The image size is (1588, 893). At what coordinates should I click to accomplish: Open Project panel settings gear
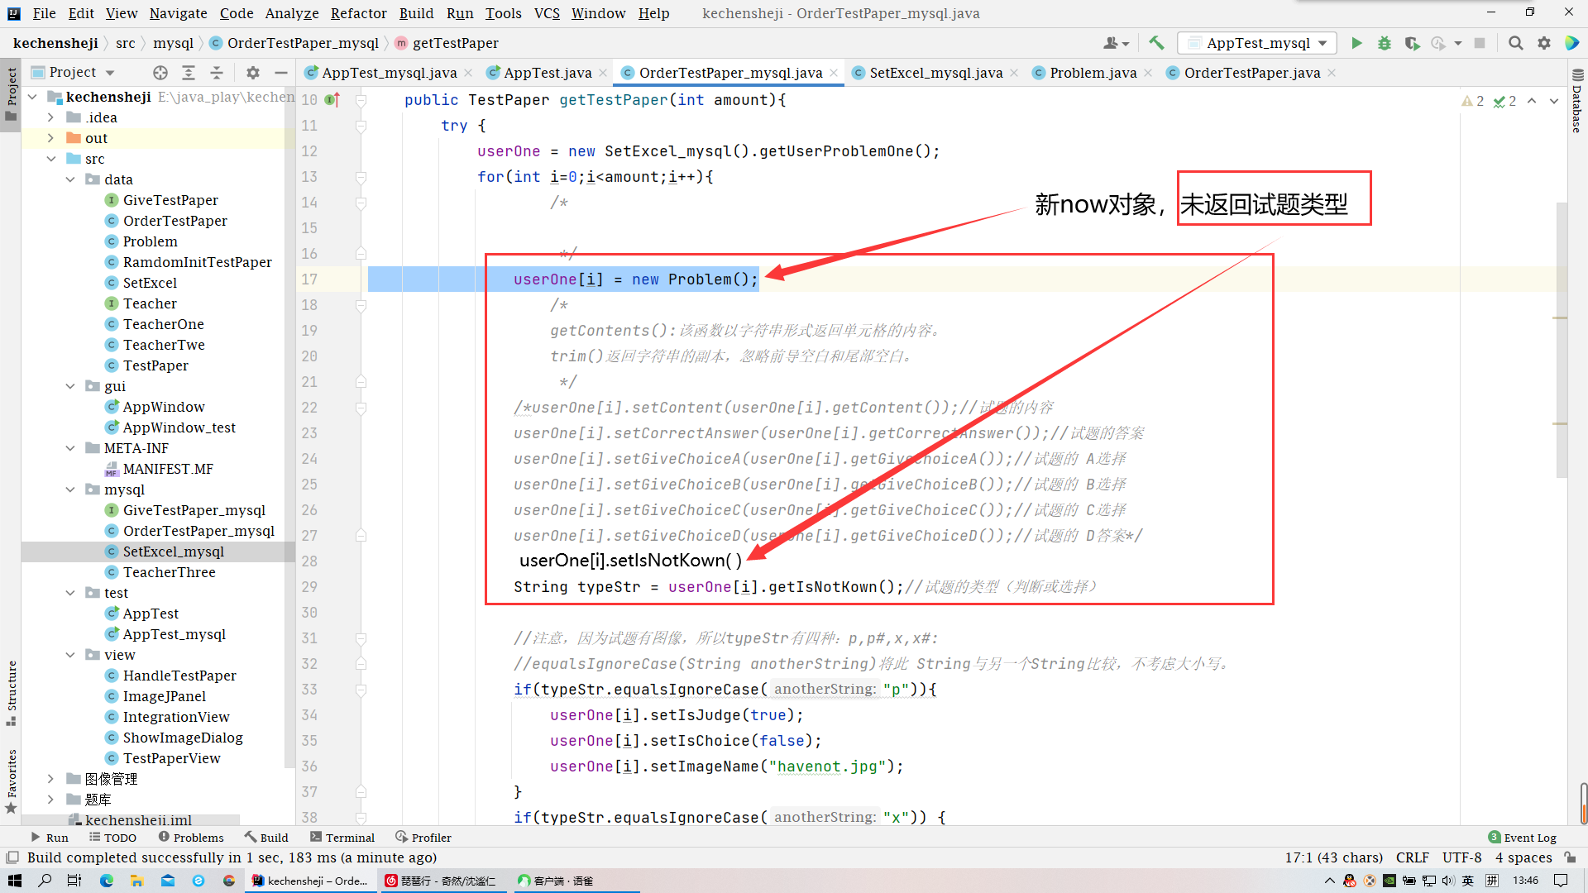(x=253, y=73)
